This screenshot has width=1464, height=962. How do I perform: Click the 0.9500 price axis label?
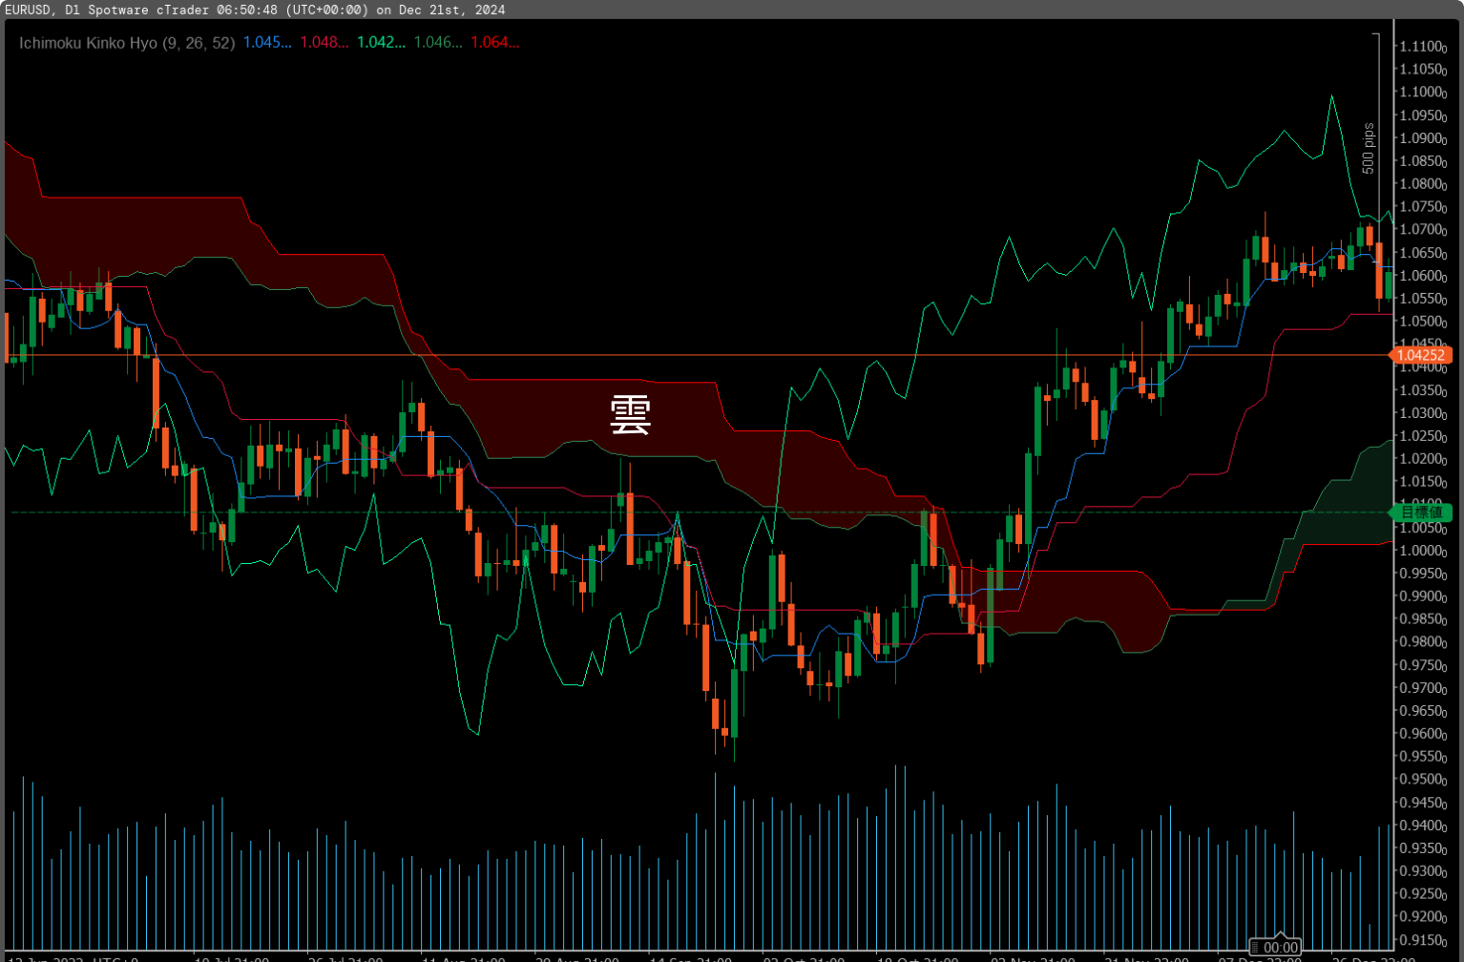pyautogui.click(x=1424, y=780)
